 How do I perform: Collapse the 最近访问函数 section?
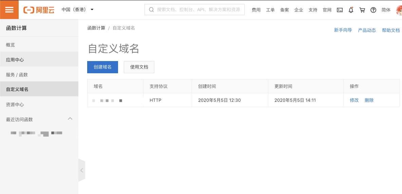[x=70, y=119]
